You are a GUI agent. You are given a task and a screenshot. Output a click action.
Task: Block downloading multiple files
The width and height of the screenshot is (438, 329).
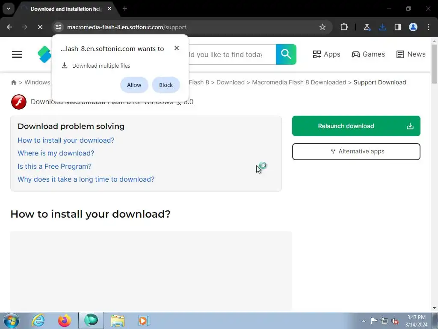[166, 85]
